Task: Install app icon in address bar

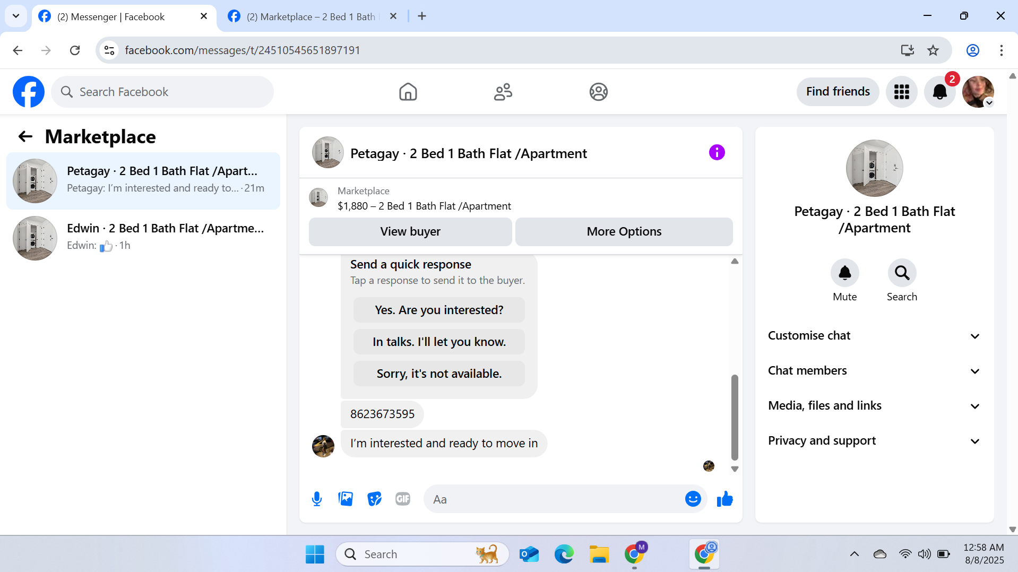Action: [907, 50]
